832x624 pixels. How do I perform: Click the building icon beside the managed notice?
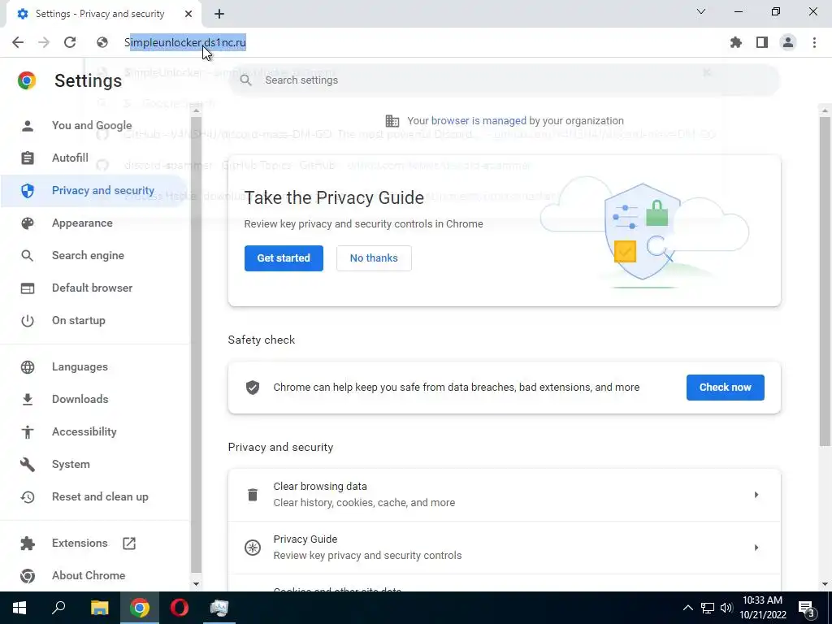point(392,121)
